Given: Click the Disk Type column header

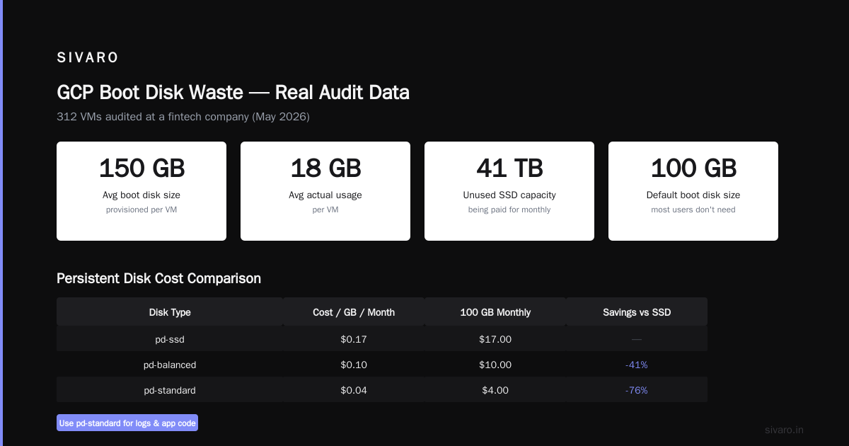Looking at the screenshot, I should 170,312.
